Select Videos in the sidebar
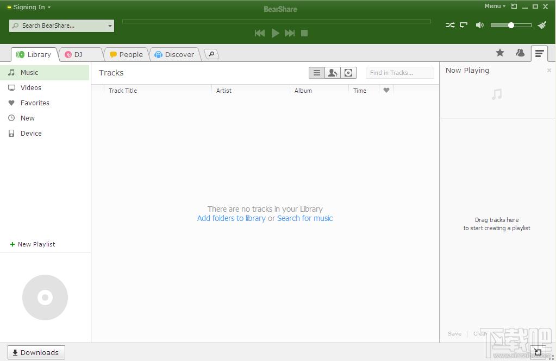Screen dimensions: 556x361 [x=45, y=87]
